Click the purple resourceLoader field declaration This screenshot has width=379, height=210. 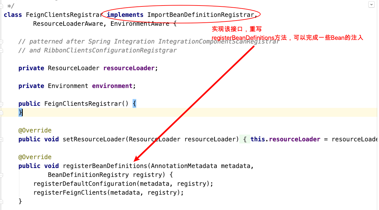pos(129,68)
